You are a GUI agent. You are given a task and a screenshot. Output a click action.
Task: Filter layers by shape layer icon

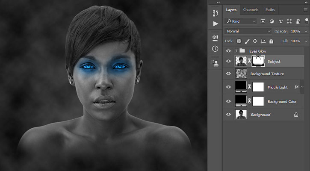(289, 21)
